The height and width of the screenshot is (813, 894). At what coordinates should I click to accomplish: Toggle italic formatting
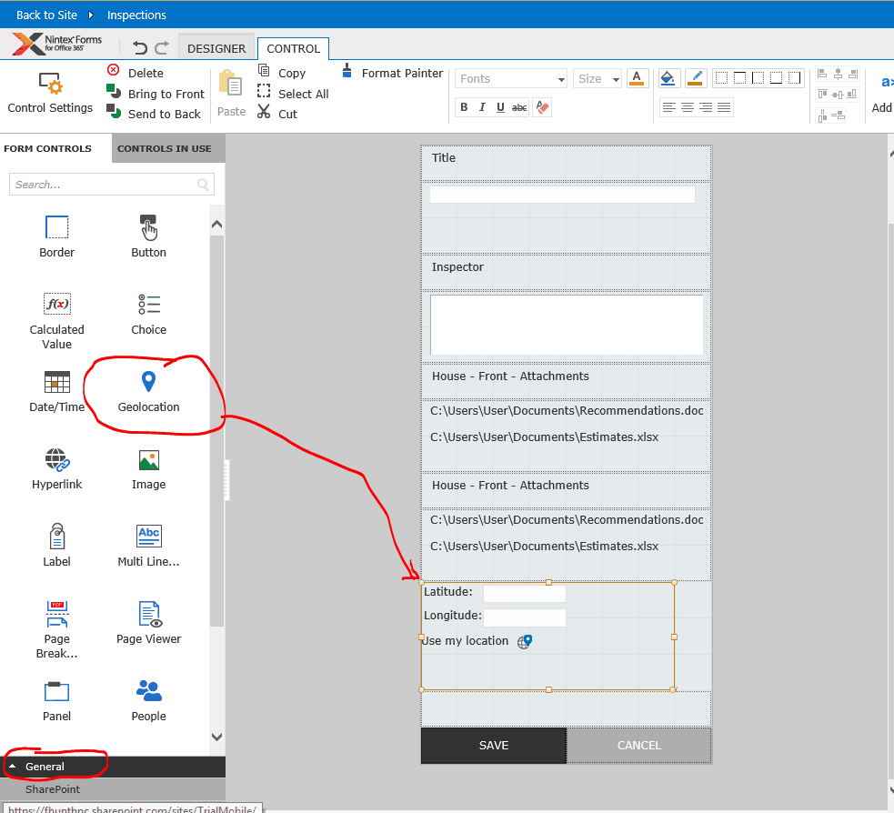click(482, 107)
